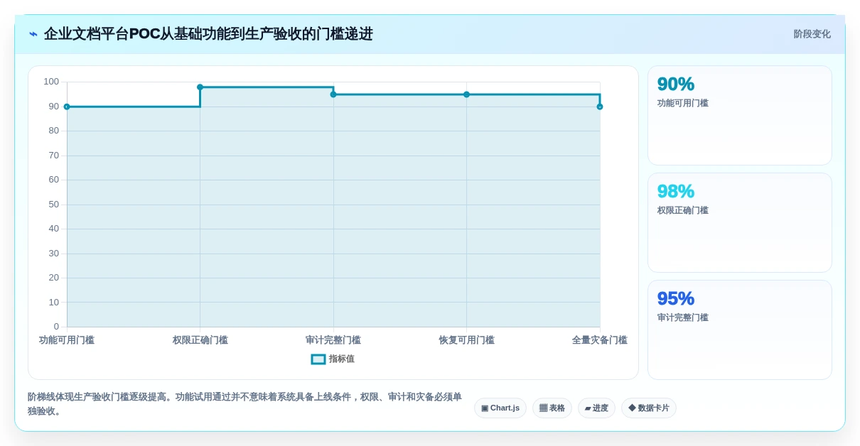Image resolution: width=860 pixels, height=446 pixels.
Task: Click the data point at 恢复可用门槛
Action: tap(466, 94)
